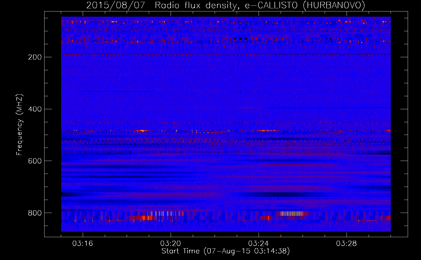Click the 03:24 time tick label
This screenshot has width=421, height=260.
258,244
